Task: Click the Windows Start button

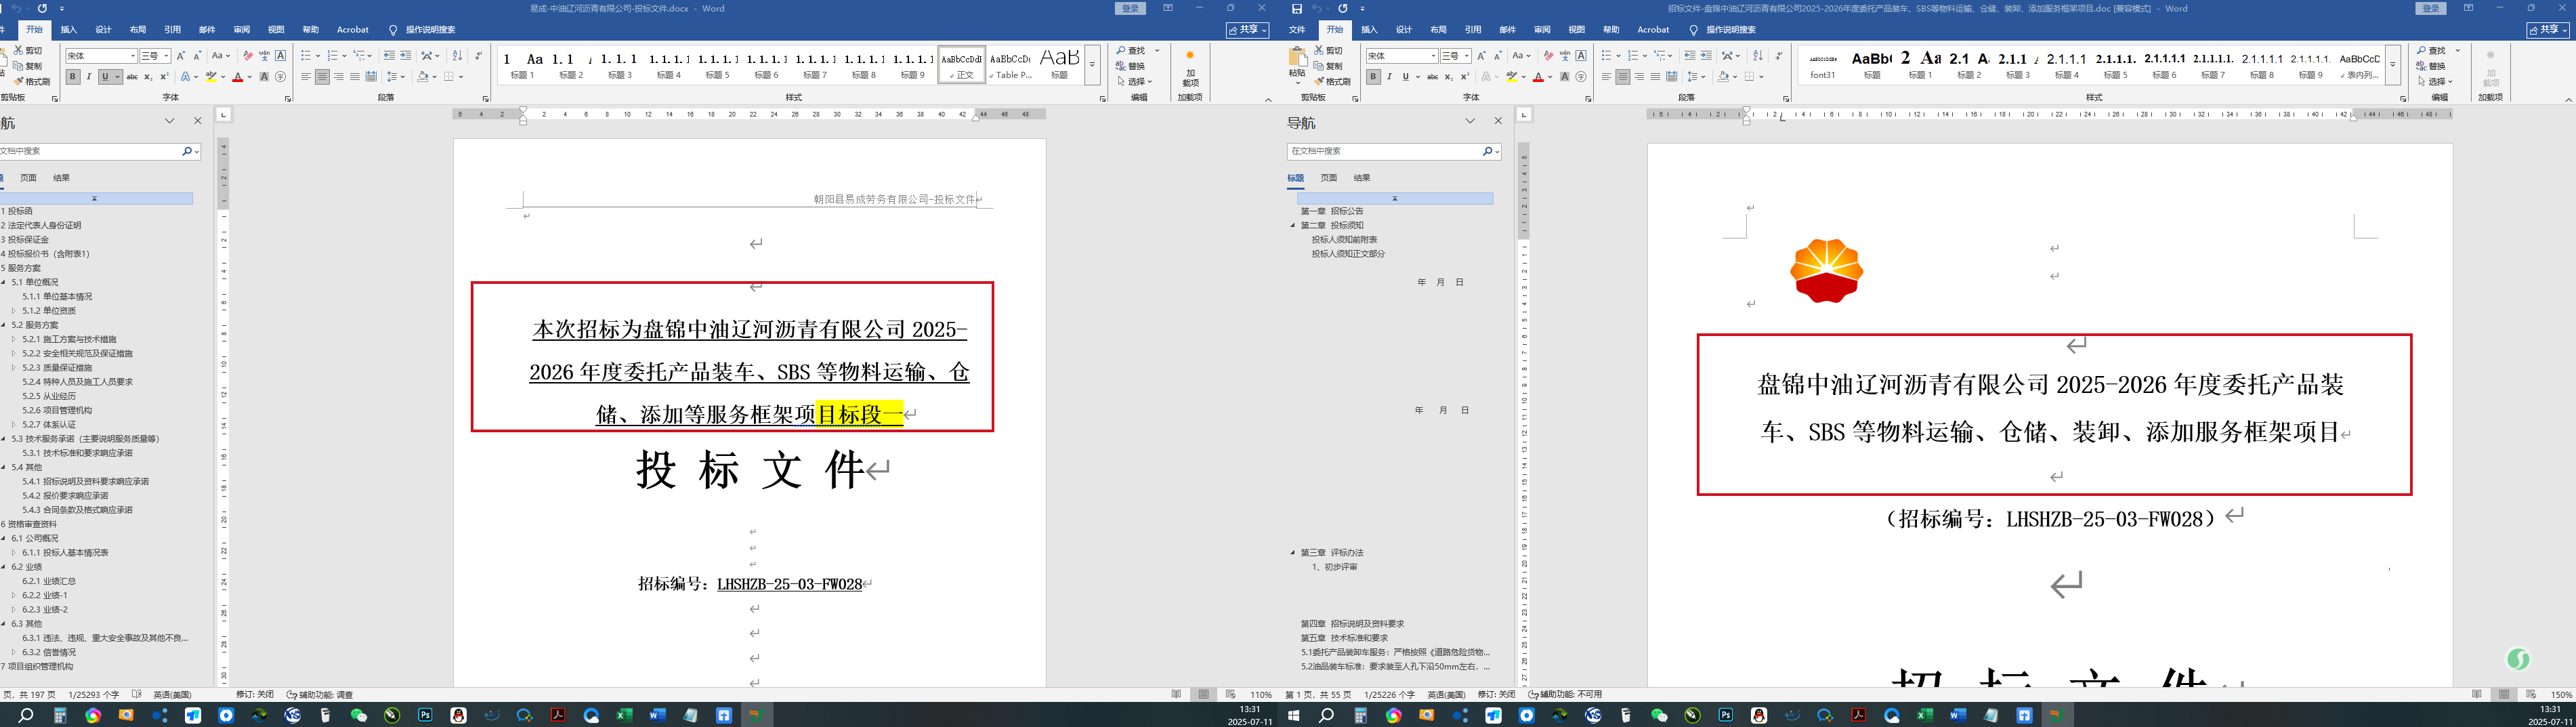Action: pyautogui.click(x=1293, y=715)
